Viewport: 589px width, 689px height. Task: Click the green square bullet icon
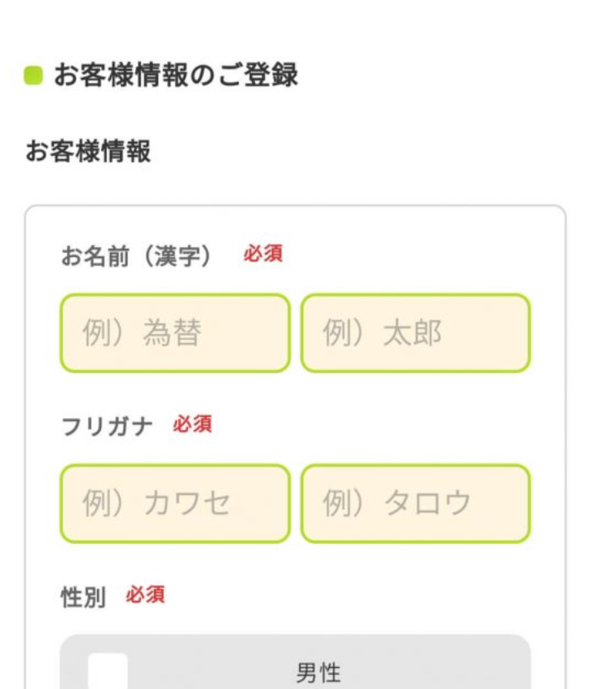(33, 75)
